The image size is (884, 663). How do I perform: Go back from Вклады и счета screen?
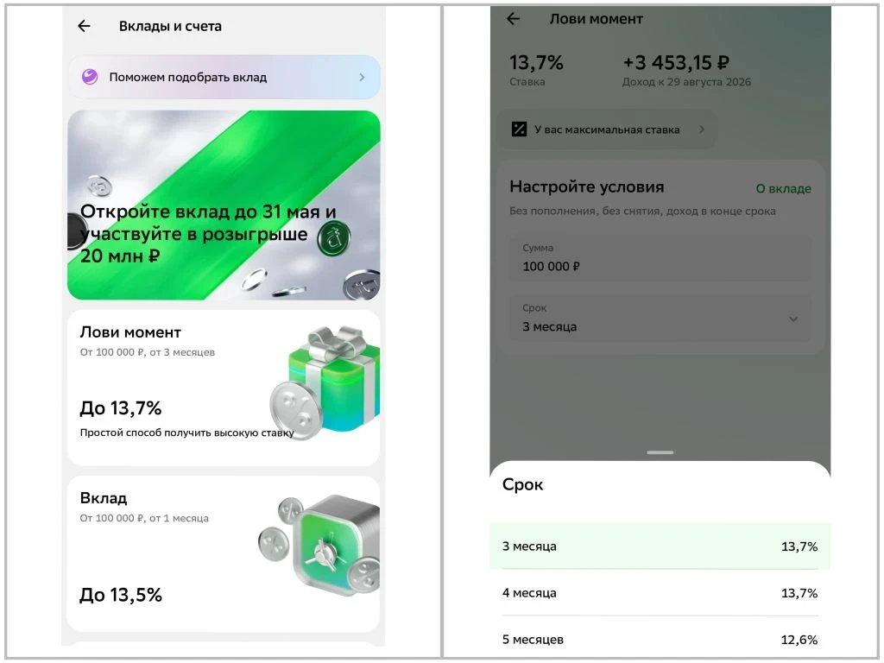tap(84, 26)
